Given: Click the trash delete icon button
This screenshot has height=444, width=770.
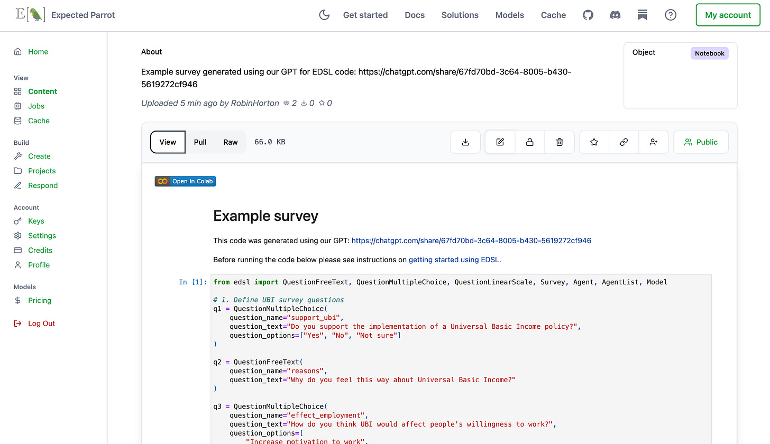Looking at the screenshot, I should click(560, 142).
